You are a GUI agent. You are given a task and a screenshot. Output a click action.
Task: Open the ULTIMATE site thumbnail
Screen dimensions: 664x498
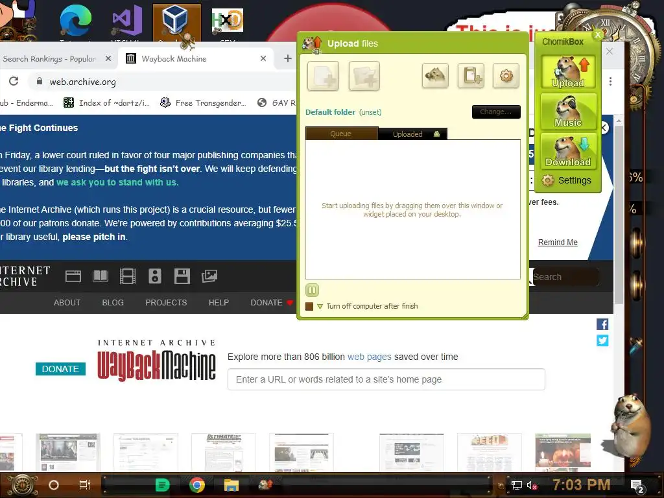pyautogui.click(x=224, y=452)
